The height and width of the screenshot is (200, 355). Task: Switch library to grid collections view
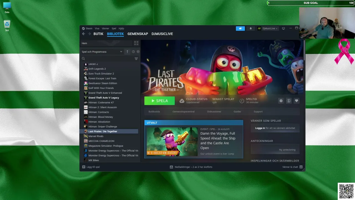pyautogui.click(x=136, y=43)
